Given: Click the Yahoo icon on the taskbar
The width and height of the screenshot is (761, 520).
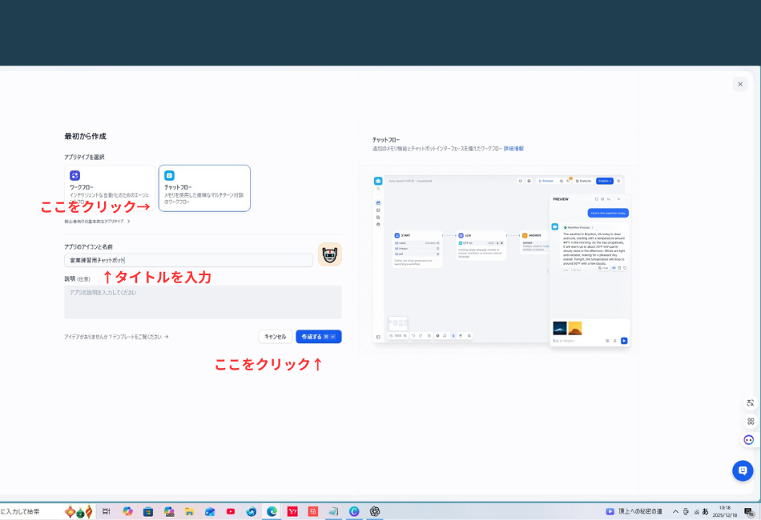Looking at the screenshot, I should point(291,510).
